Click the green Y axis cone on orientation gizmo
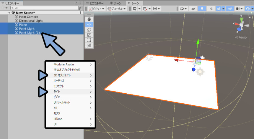The width and height of the screenshot is (254, 139). point(242,20)
